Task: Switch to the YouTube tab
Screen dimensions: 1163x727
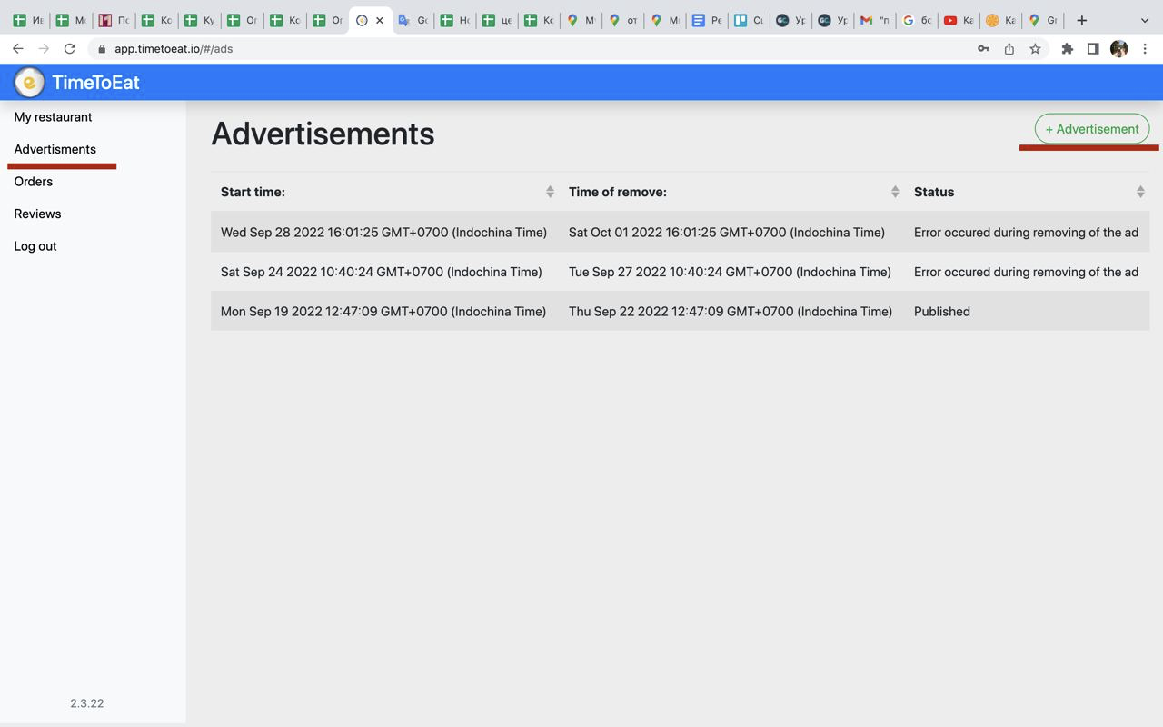Action: tap(959, 20)
